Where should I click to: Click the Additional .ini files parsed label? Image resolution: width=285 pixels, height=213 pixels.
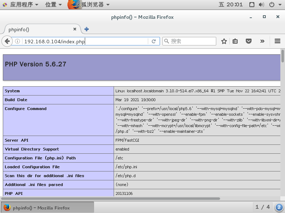click(x=34, y=185)
